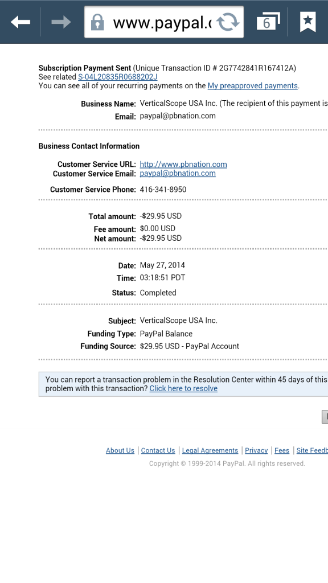Open Site Feedback footer link
This screenshot has width=328, height=583.
pyautogui.click(x=312, y=450)
